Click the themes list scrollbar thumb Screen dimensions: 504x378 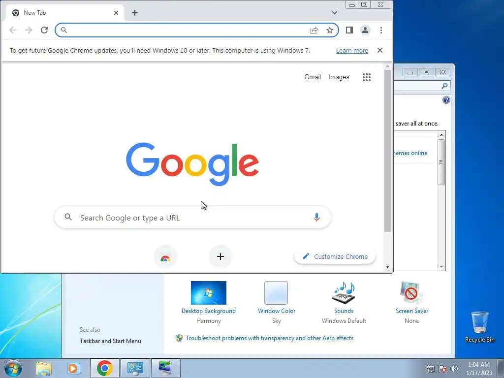tap(441, 162)
